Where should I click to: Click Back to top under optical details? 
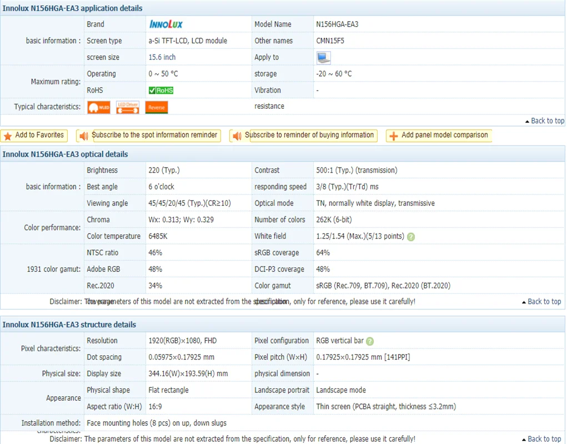point(541,301)
